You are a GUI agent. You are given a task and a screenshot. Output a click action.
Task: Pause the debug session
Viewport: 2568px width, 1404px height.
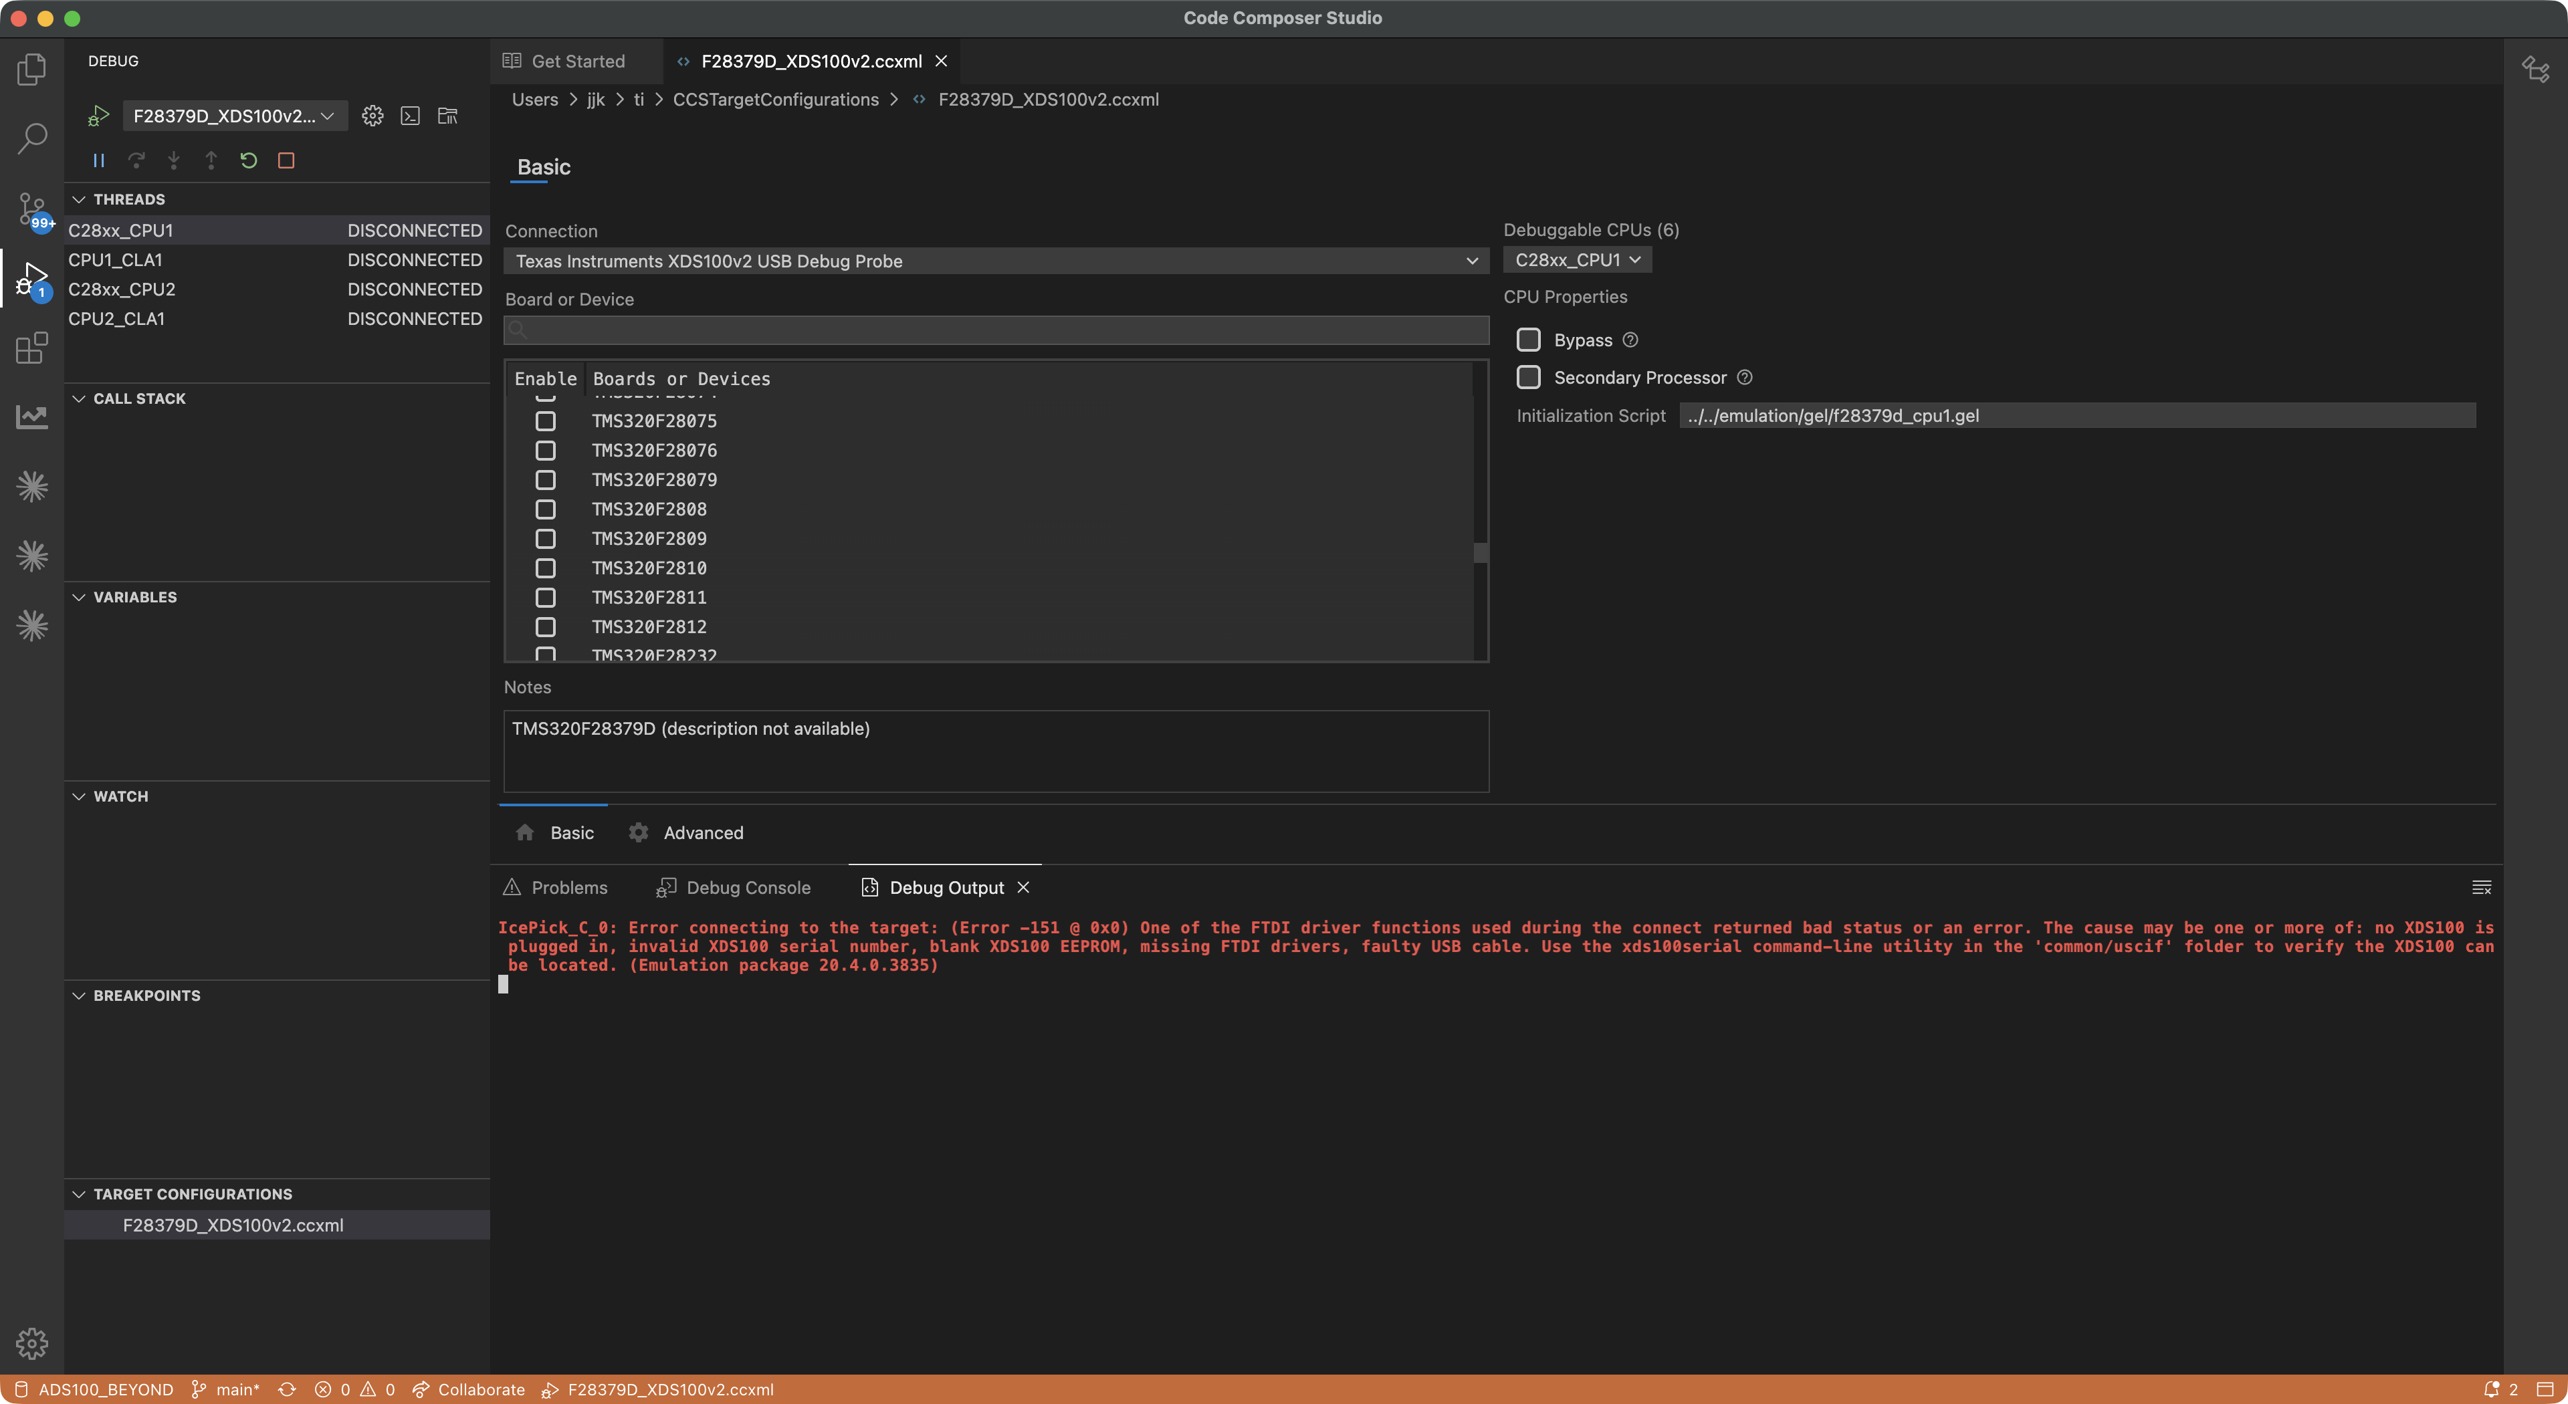pos(99,160)
